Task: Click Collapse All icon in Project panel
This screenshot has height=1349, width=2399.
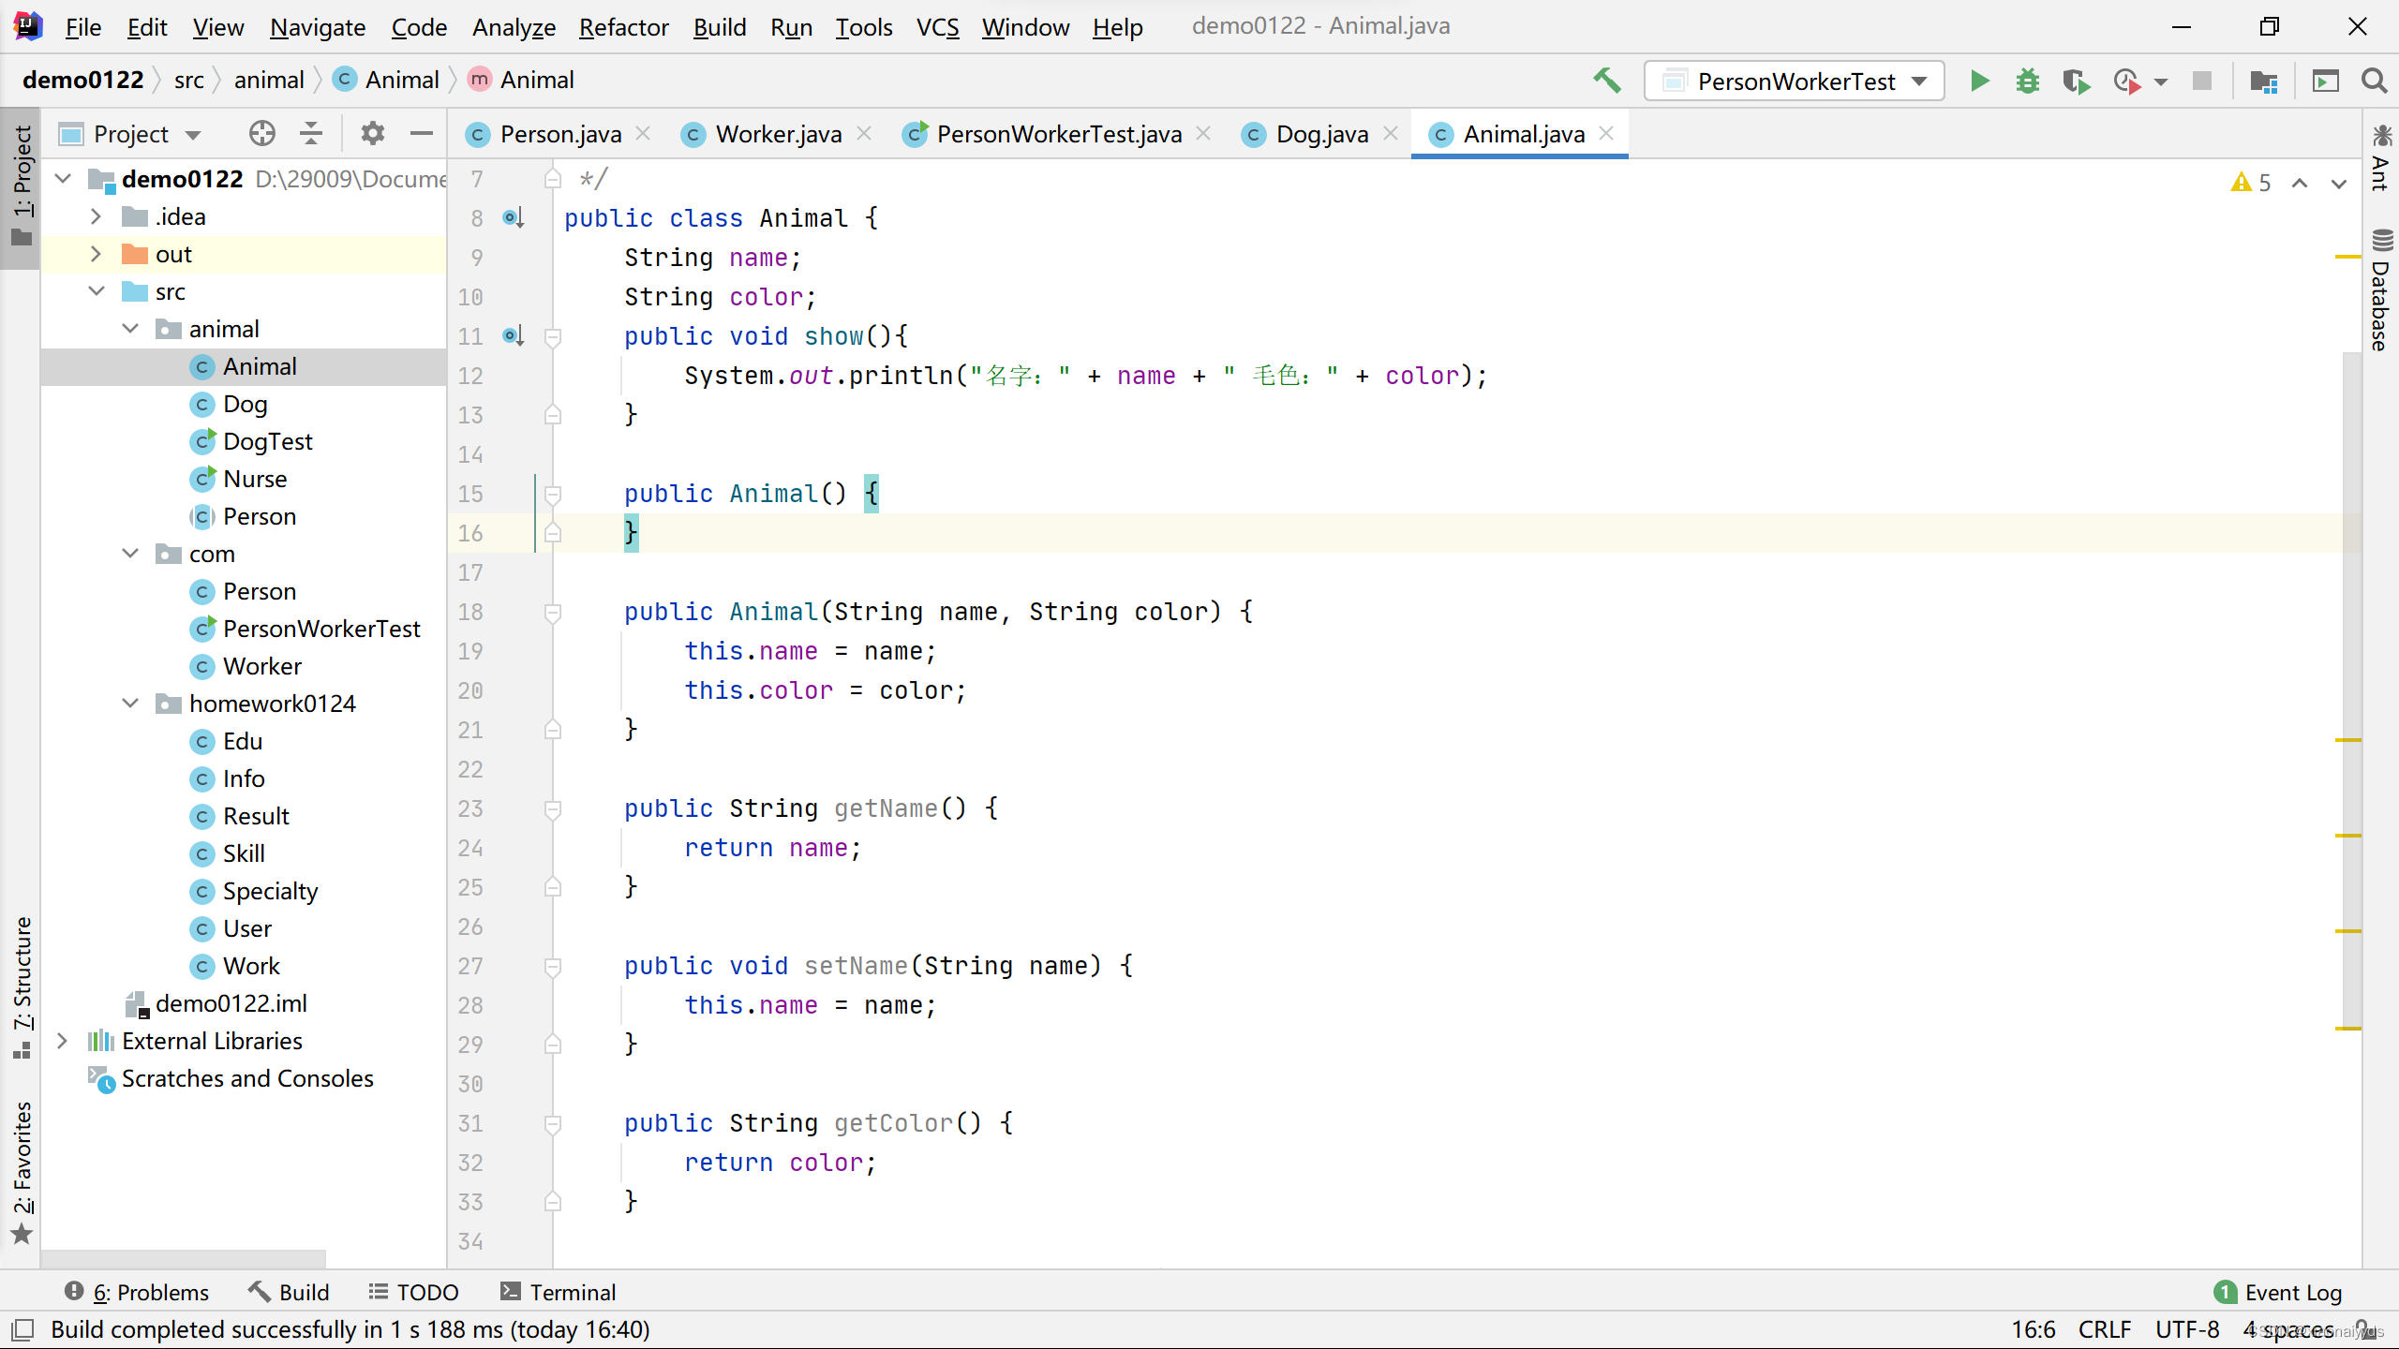Action: [x=311, y=134]
